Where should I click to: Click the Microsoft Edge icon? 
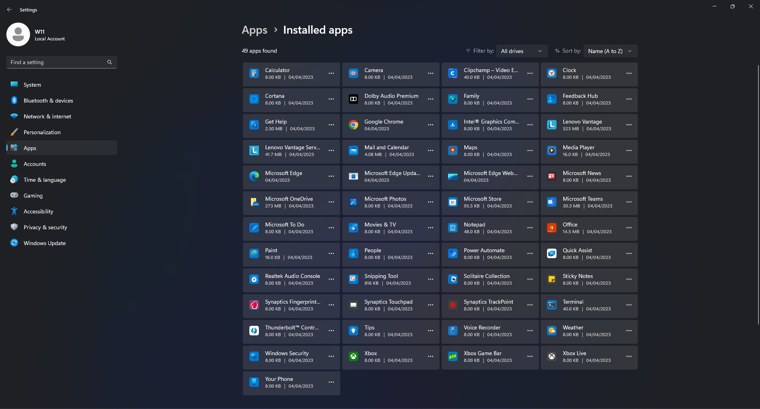[254, 176]
